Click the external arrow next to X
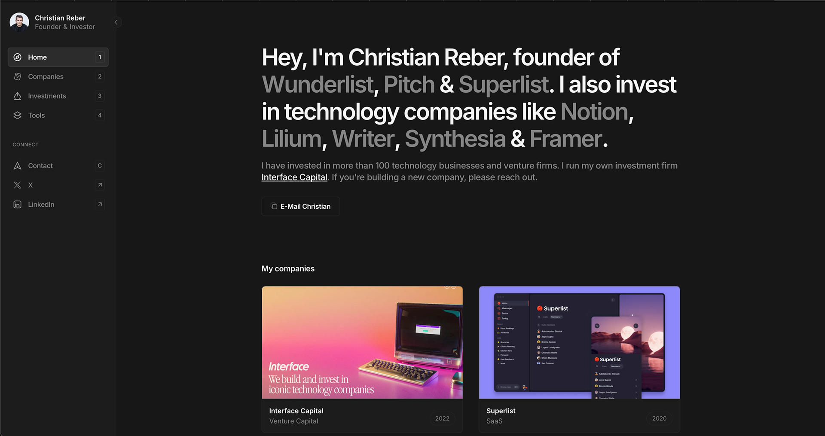Viewport: 825px width, 436px height. 100,185
